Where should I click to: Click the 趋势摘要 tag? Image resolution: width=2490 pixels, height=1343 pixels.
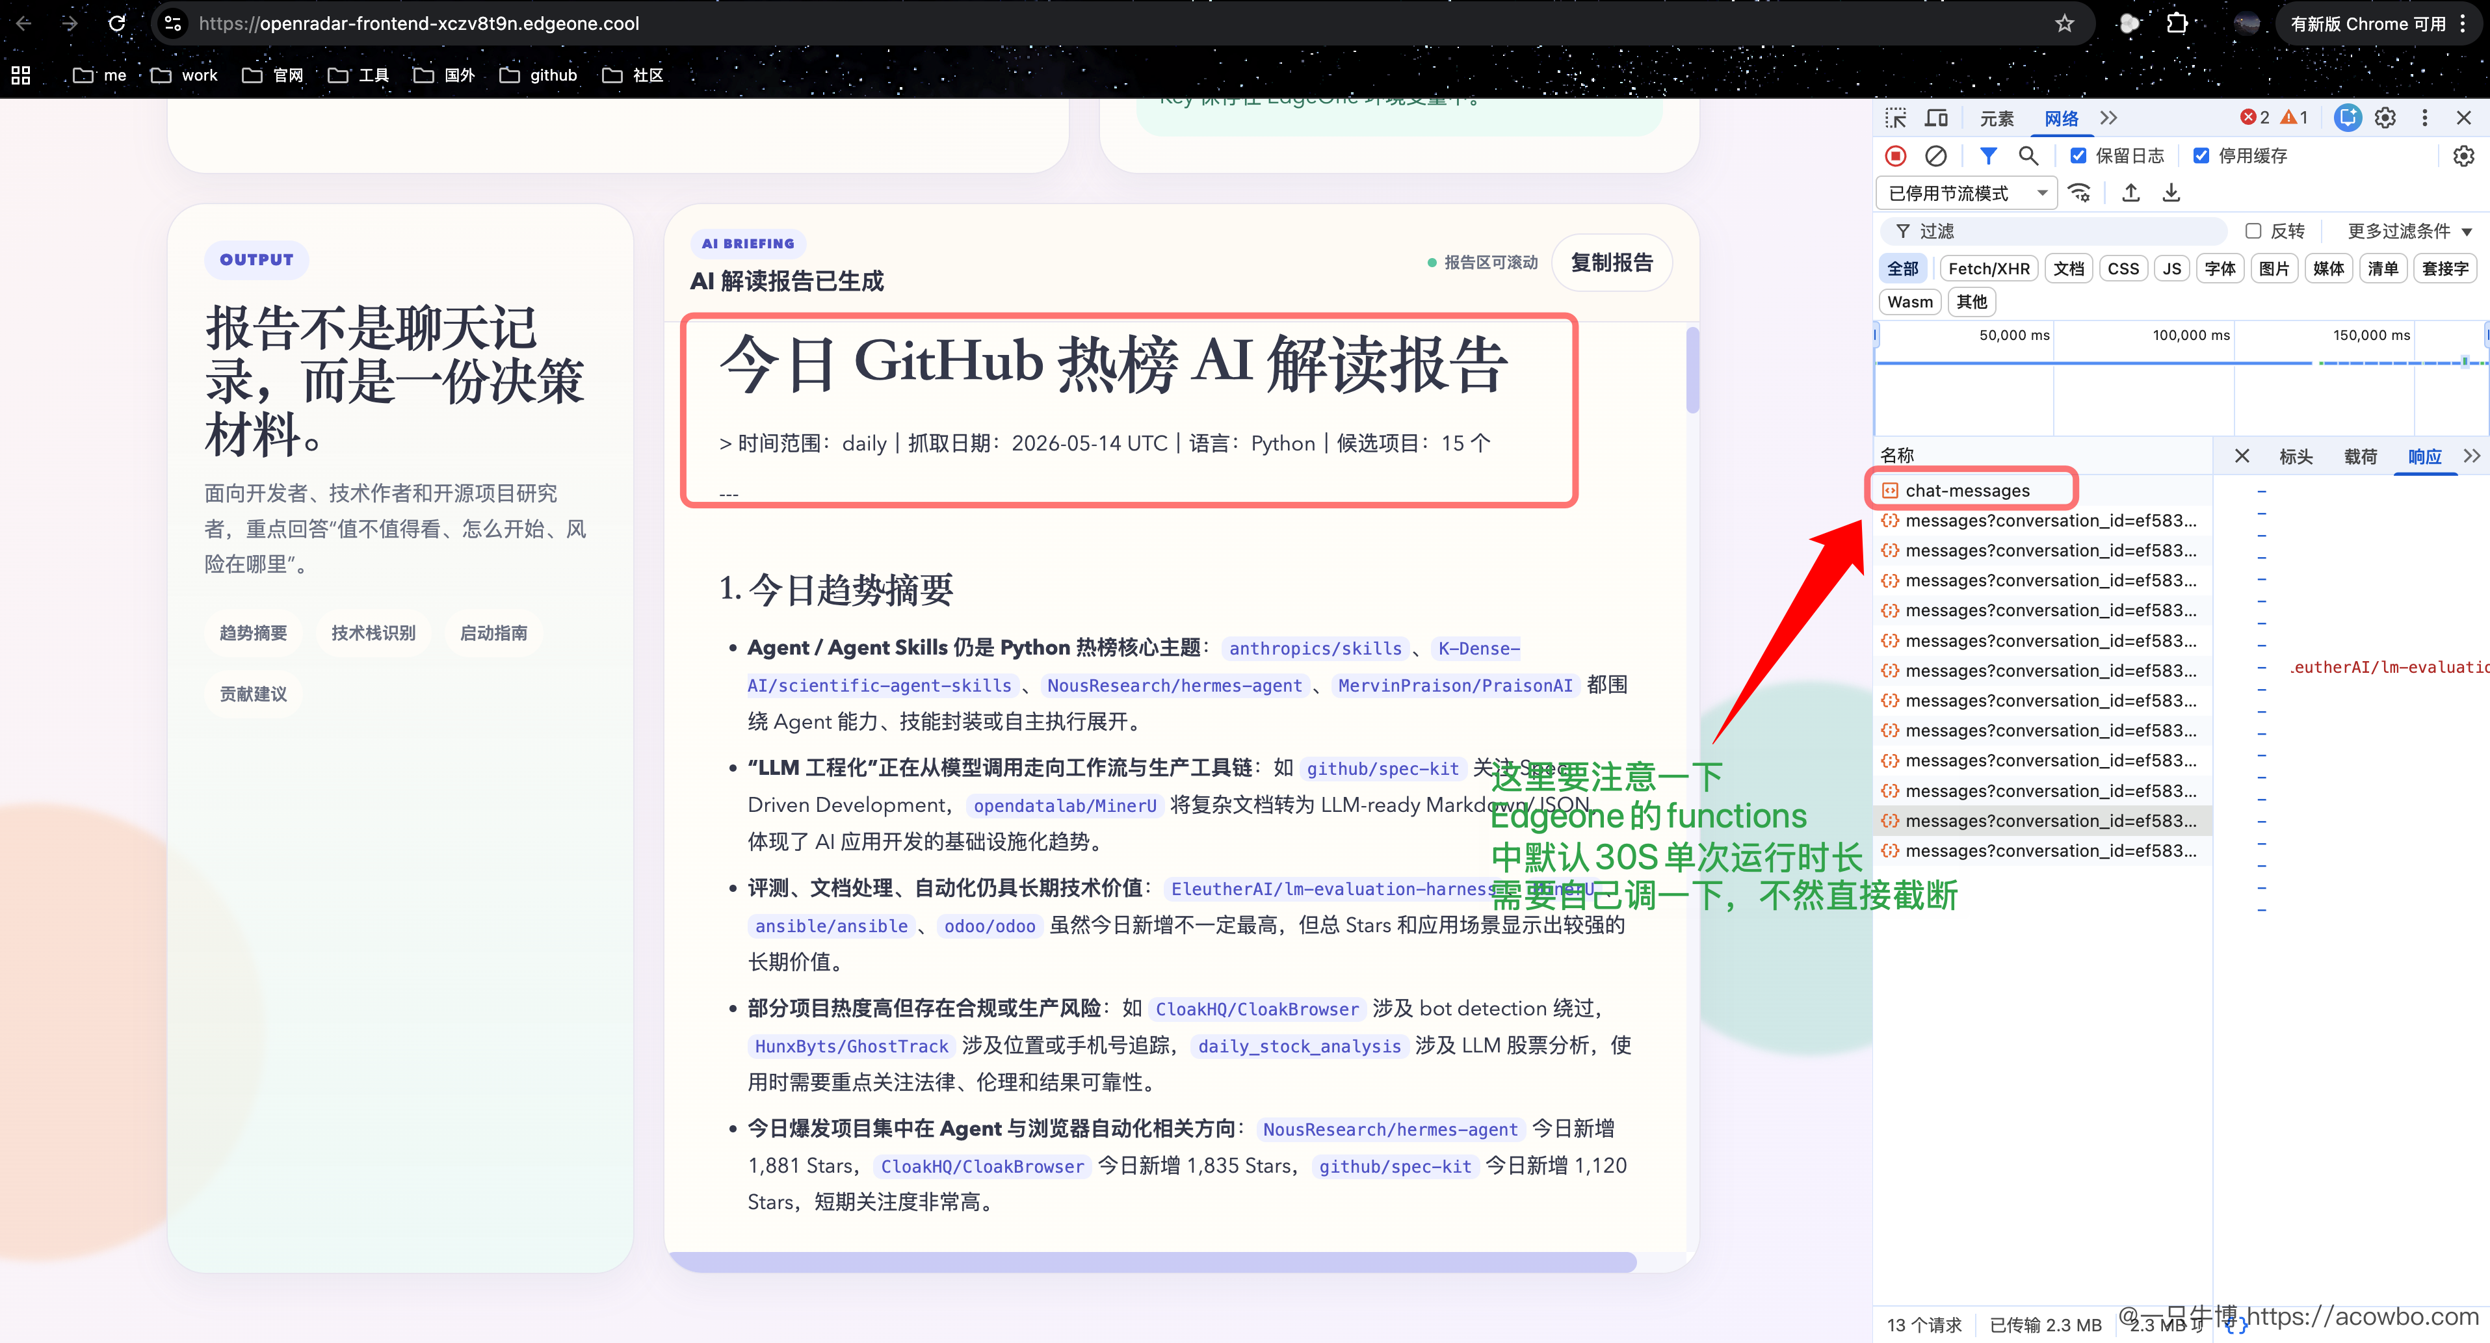coord(254,633)
